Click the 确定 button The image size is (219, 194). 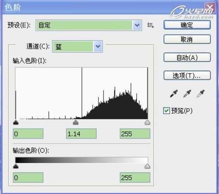coord(187,25)
